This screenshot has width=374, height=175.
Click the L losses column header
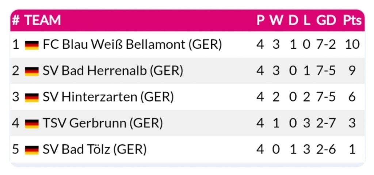click(307, 20)
